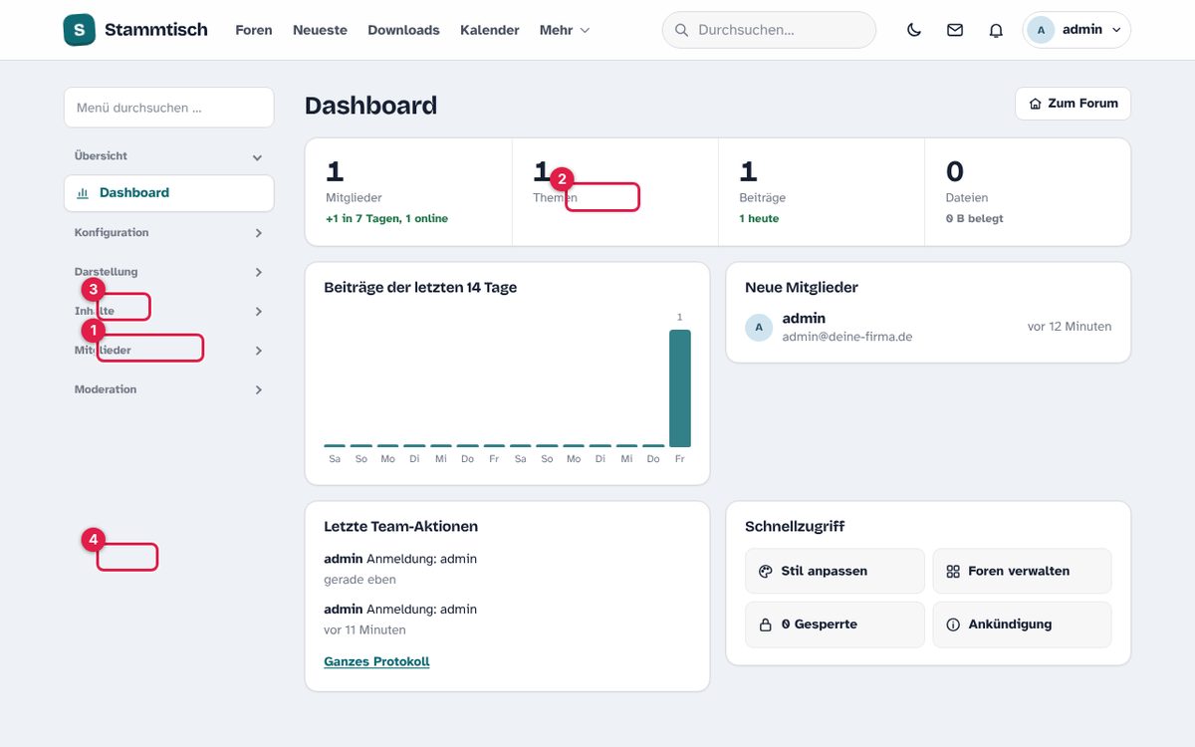Open the 0 Gesperrte shortcut
This screenshot has height=747, width=1195.
tap(835, 624)
